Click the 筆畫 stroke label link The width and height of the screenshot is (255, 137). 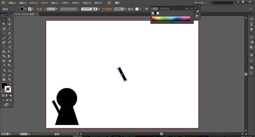[x=40, y=9]
